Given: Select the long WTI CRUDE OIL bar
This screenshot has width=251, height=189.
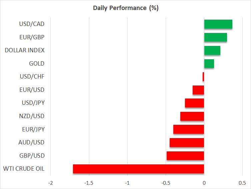Looking at the screenshot, I should (x=138, y=169).
